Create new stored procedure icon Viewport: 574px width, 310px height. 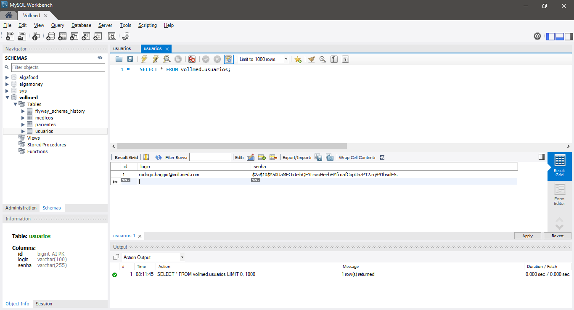86,36
